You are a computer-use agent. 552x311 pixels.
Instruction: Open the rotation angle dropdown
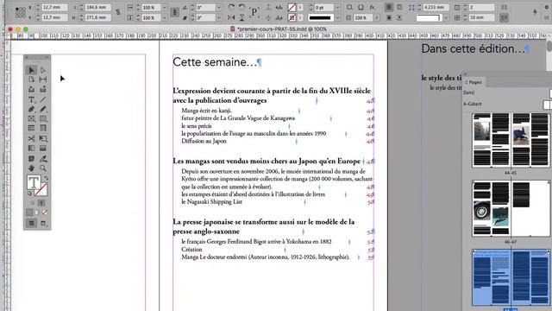219,8
